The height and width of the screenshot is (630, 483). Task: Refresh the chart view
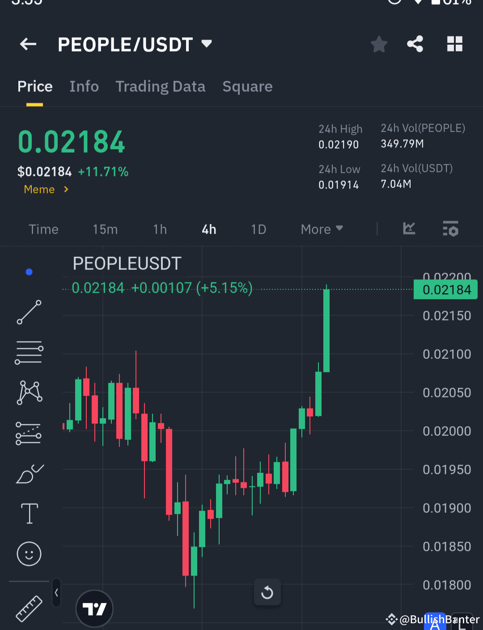point(267,592)
